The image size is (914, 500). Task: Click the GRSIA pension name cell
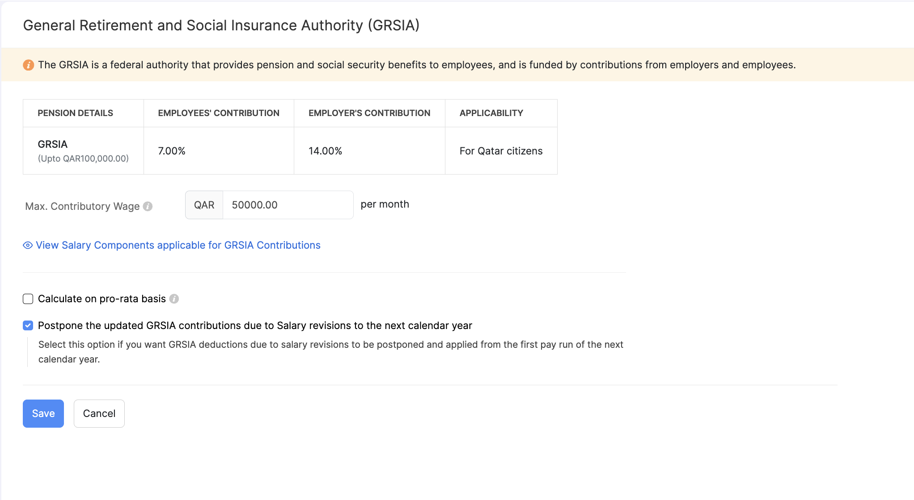click(53, 145)
